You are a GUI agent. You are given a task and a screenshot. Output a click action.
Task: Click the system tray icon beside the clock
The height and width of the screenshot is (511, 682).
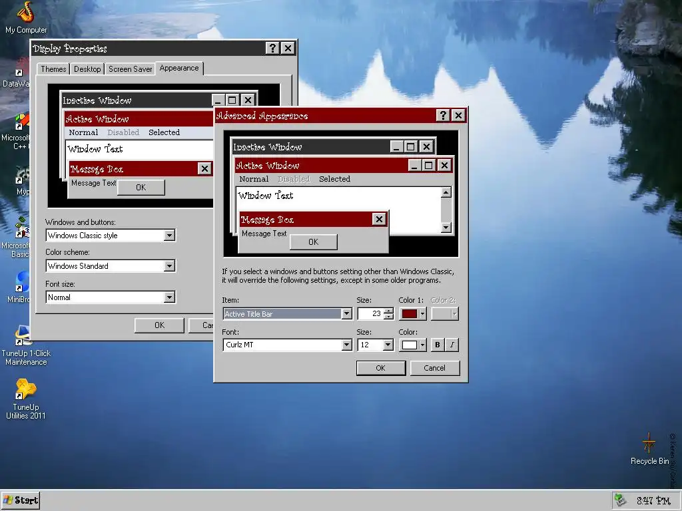tap(620, 500)
